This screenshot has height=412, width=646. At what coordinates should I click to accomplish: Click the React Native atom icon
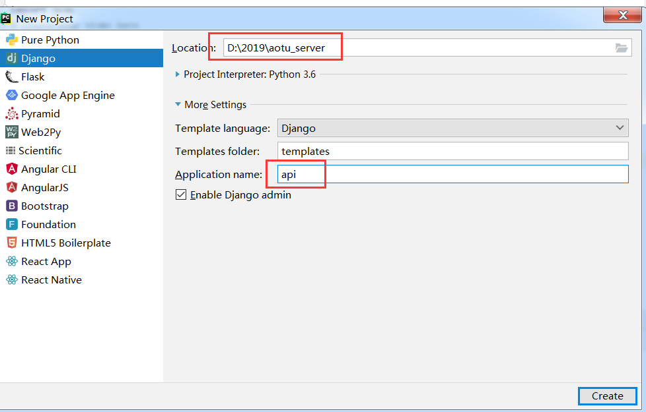pyautogui.click(x=11, y=280)
